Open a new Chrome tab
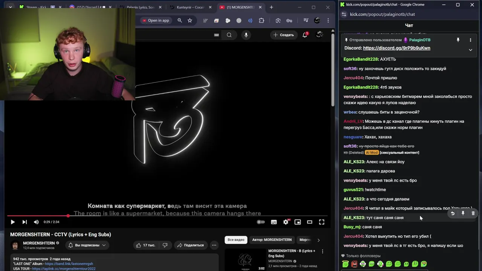 pyautogui.click(x=271, y=7)
